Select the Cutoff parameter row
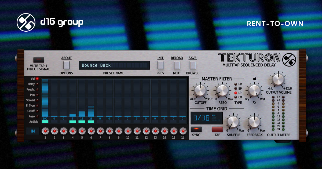 (32, 111)
